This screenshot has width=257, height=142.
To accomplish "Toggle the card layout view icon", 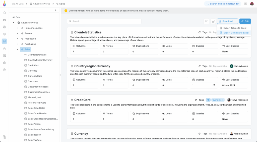I will [213, 21].
